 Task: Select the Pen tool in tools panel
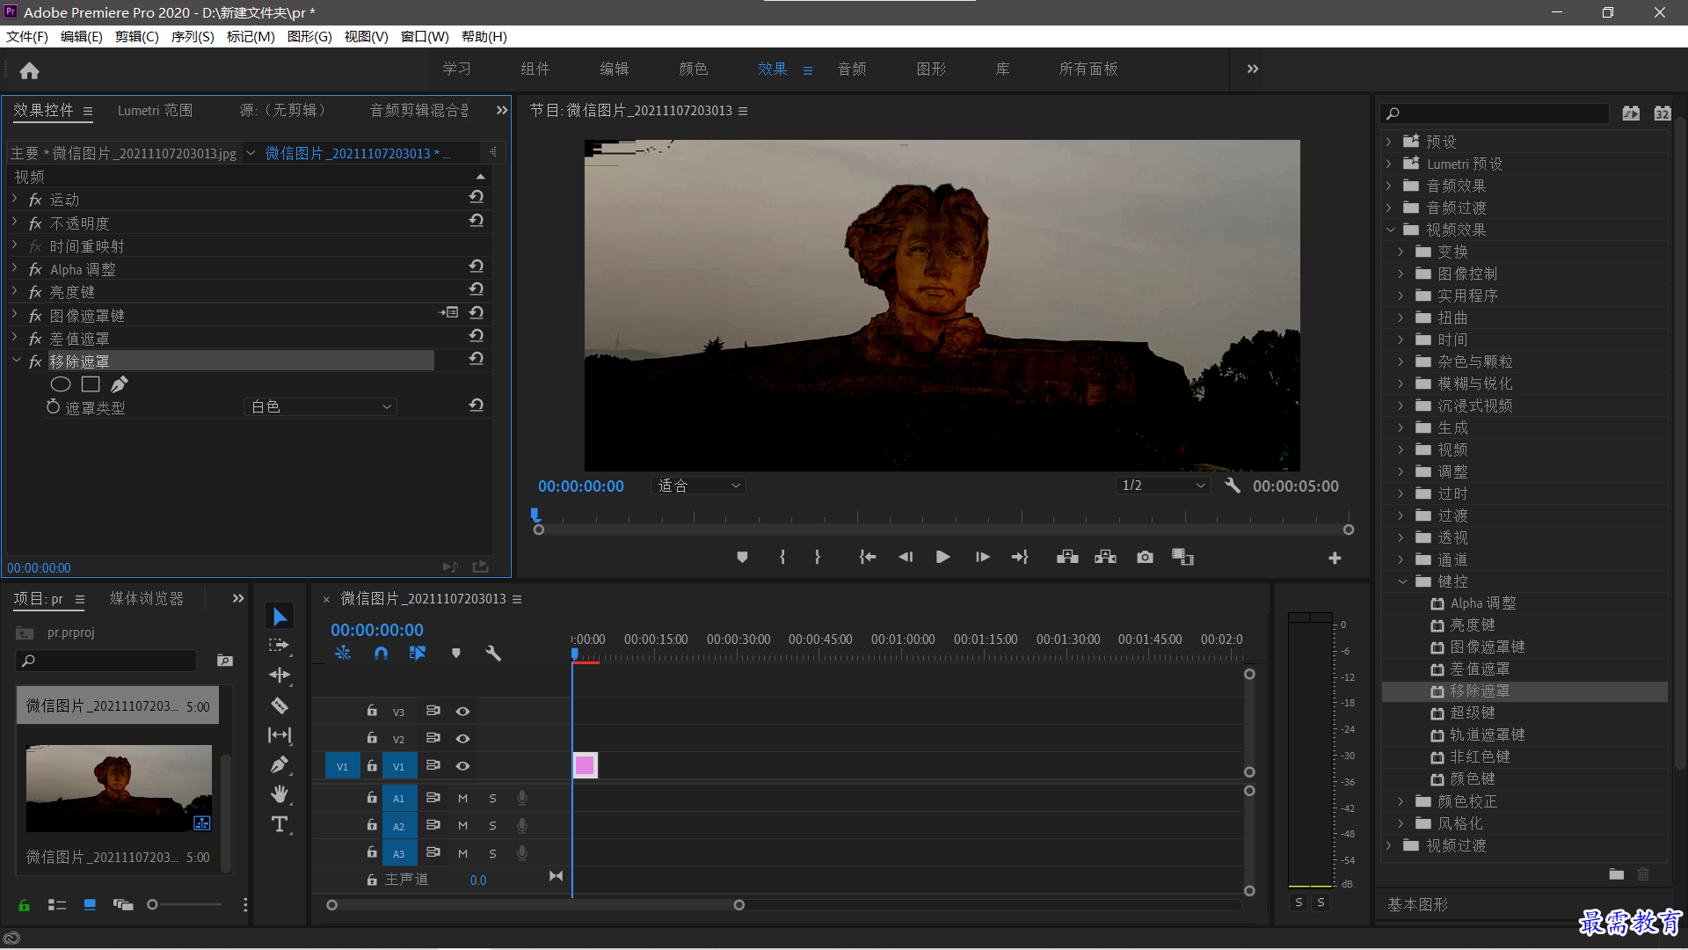click(280, 765)
